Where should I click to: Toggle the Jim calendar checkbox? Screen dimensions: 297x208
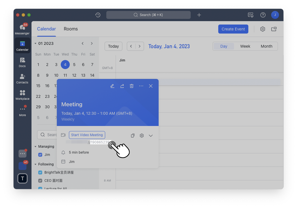coord(40,155)
